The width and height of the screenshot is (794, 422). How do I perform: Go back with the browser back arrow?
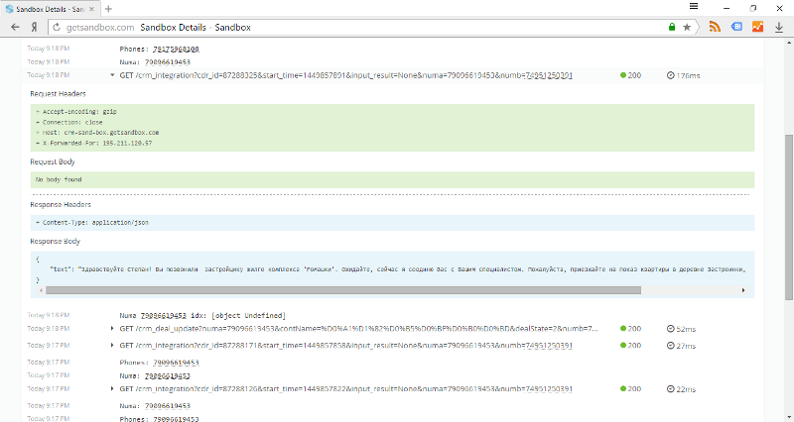point(15,28)
